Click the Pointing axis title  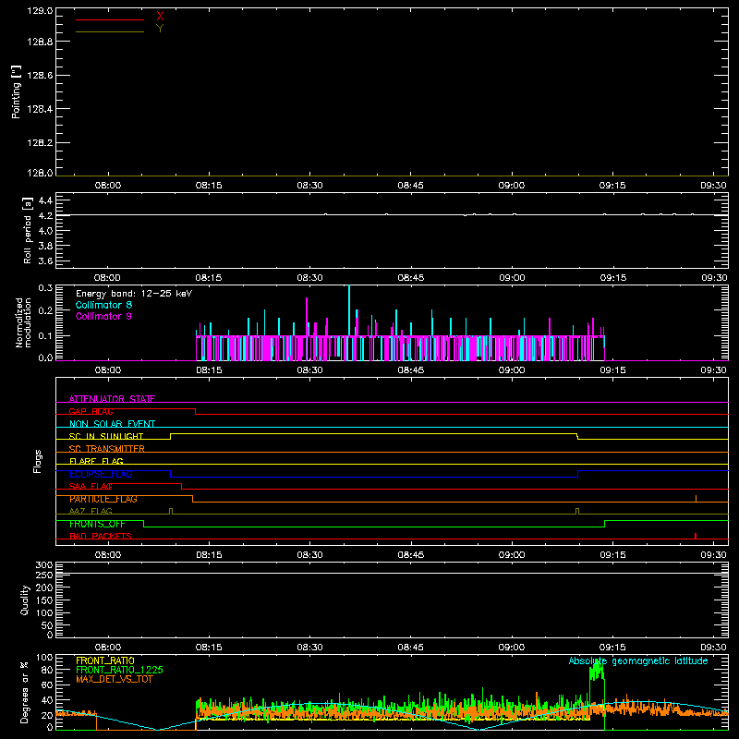click(x=17, y=91)
